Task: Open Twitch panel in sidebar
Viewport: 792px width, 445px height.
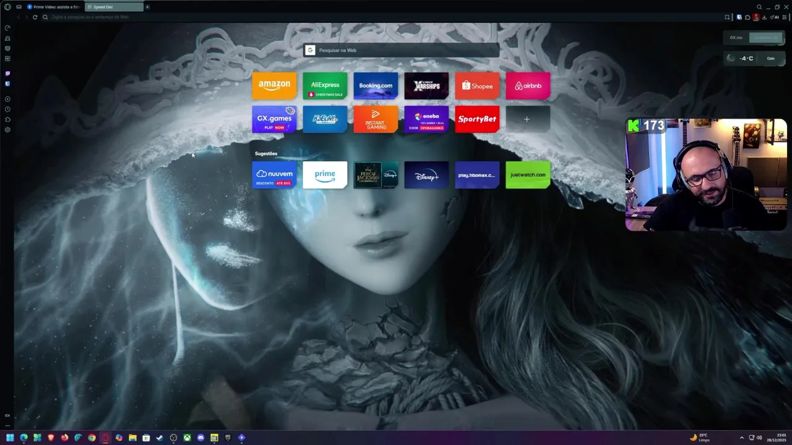Action: (7, 74)
